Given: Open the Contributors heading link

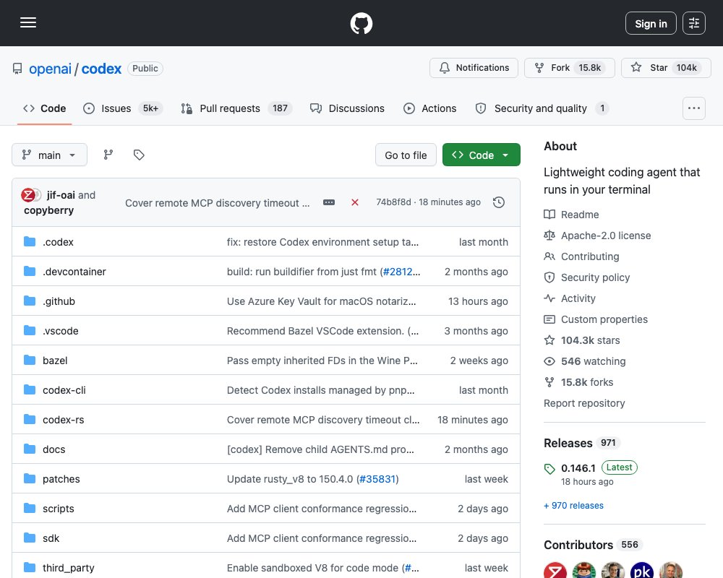Looking at the screenshot, I should click(x=593, y=545).
